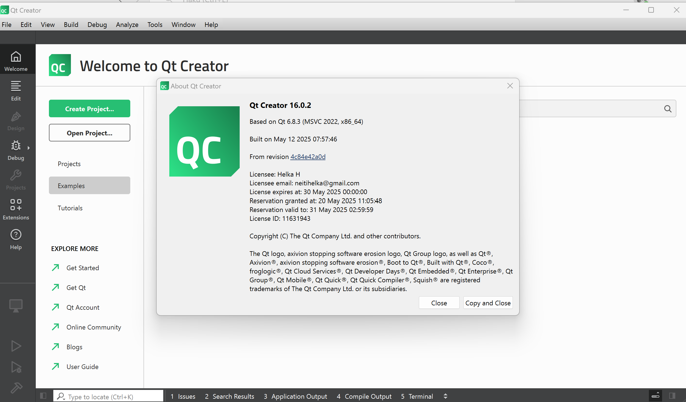This screenshot has width=686, height=402.
Task: Click the kit selector monitor icon
Action: point(16,306)
